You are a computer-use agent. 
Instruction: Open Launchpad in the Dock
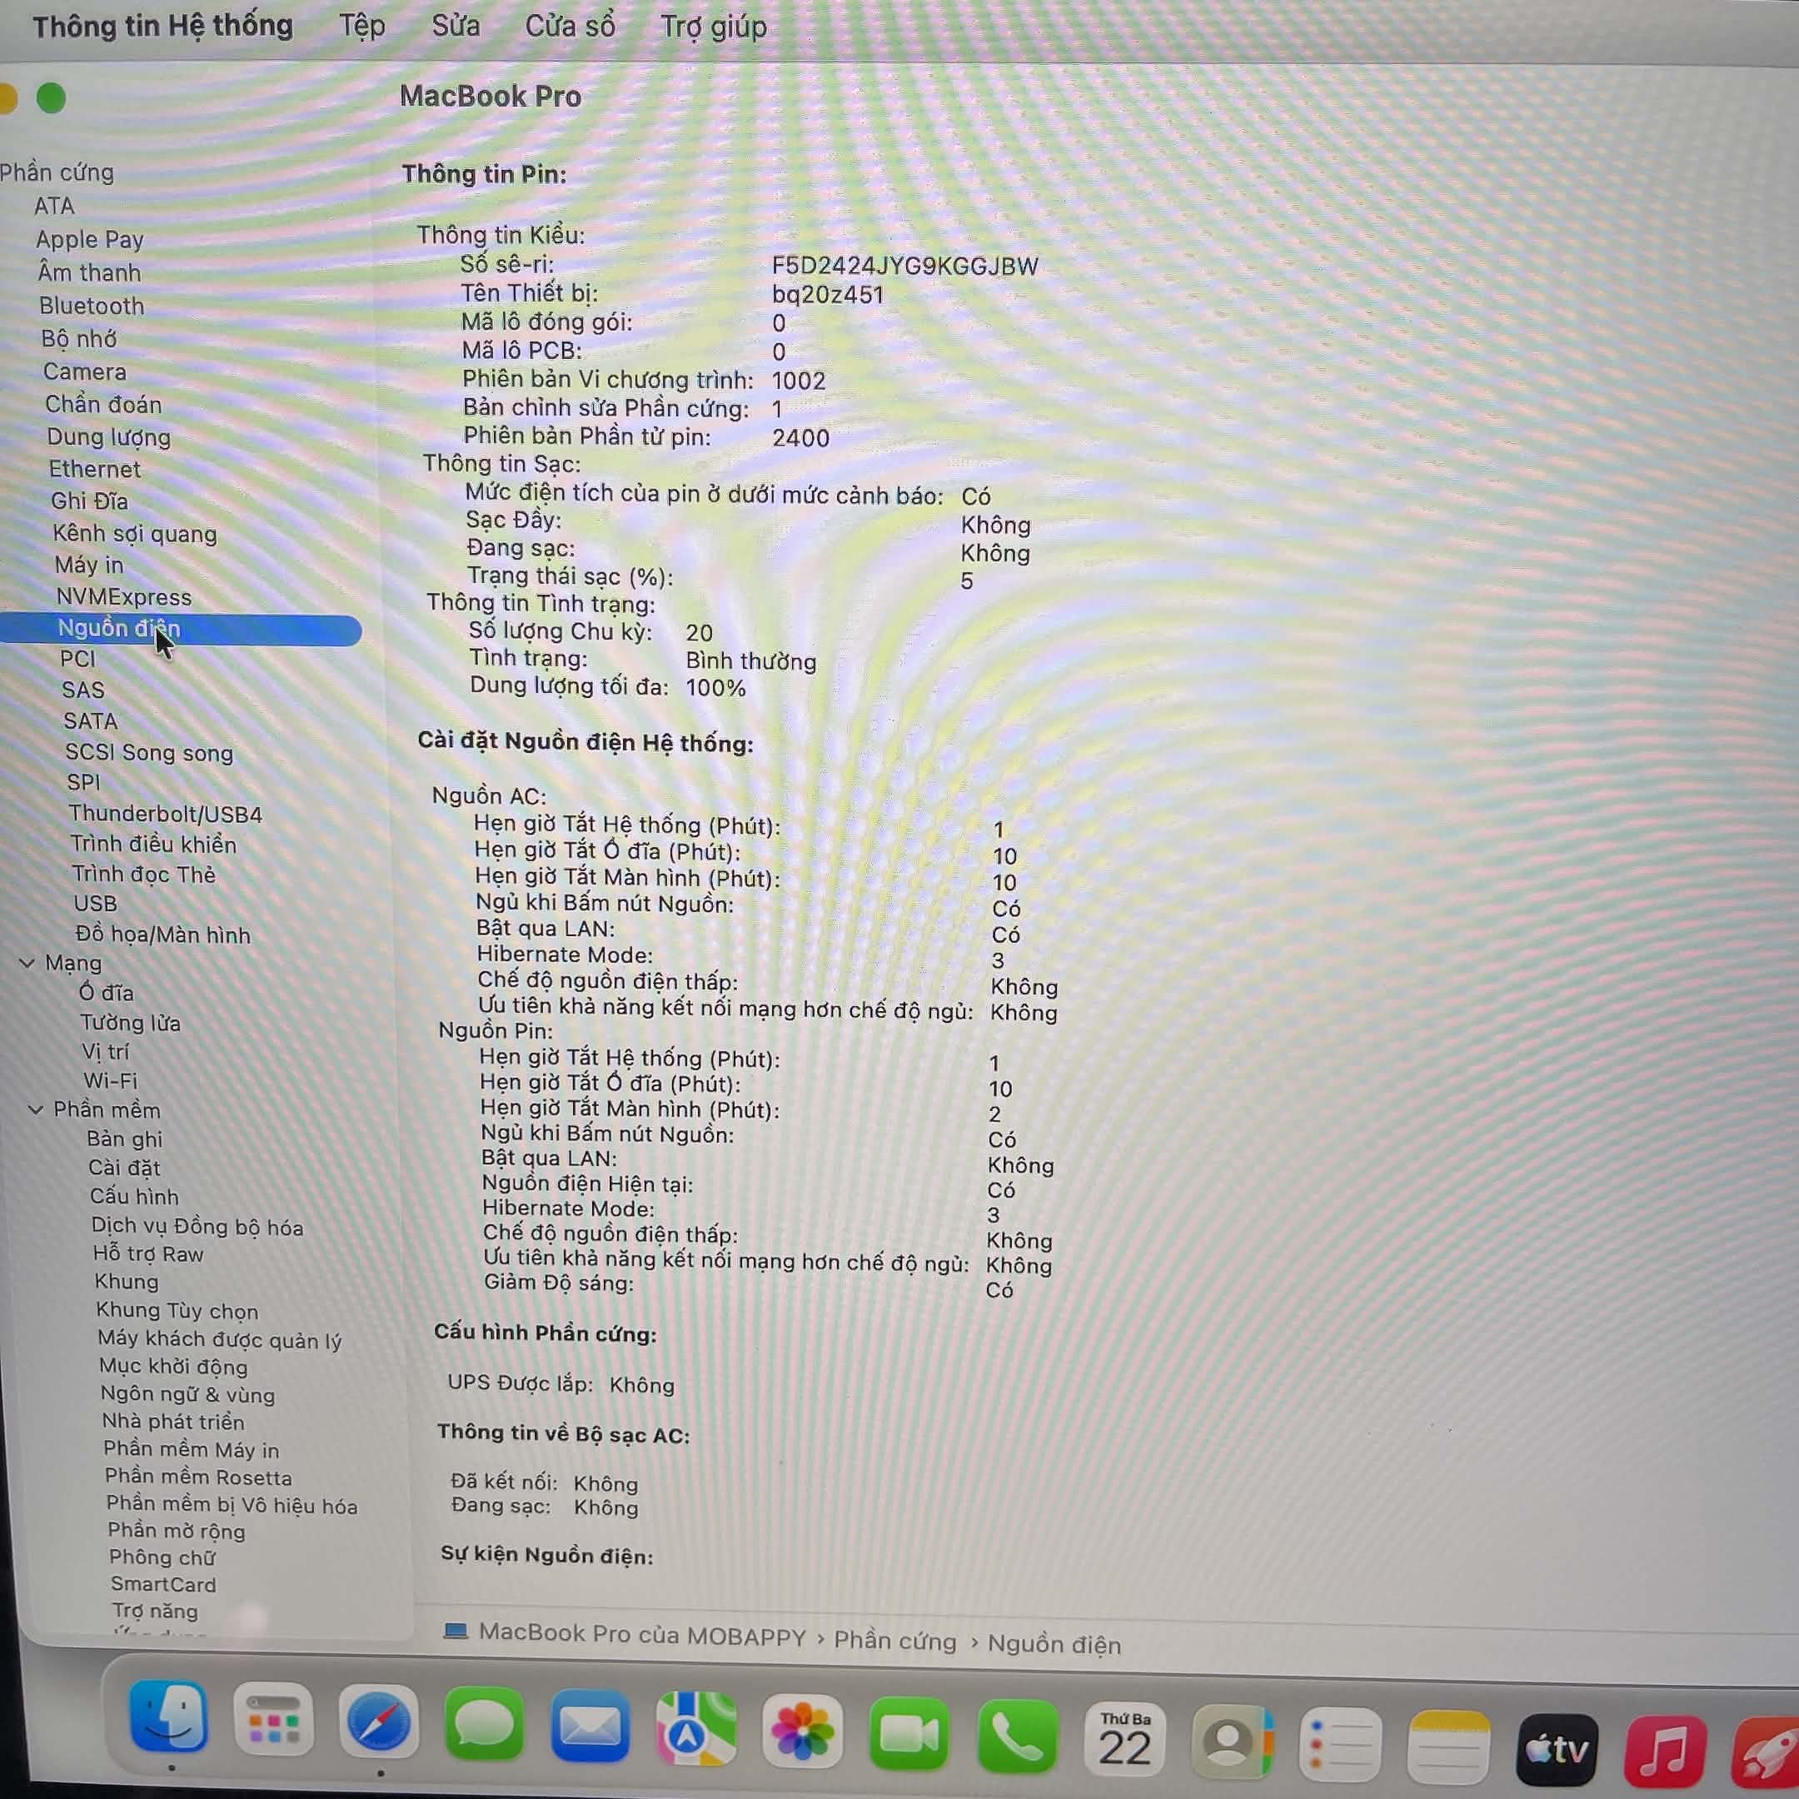point(273,1720)
